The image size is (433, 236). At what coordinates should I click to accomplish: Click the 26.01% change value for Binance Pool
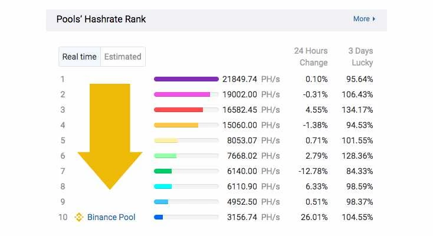click(x=314, y=217)
